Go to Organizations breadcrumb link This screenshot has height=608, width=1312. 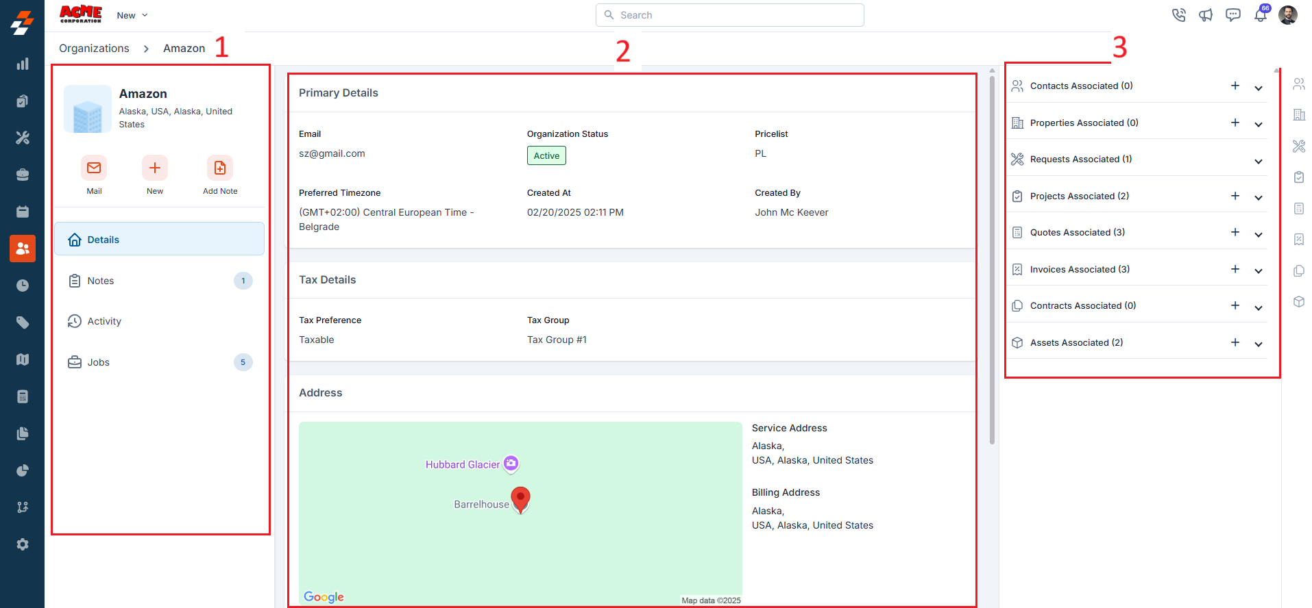click(94, 48)
